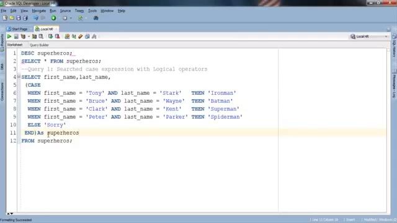Open the View menu
The width and height of the screenshot is (397, 223).
pyautogui.click(x=24, y=11)
